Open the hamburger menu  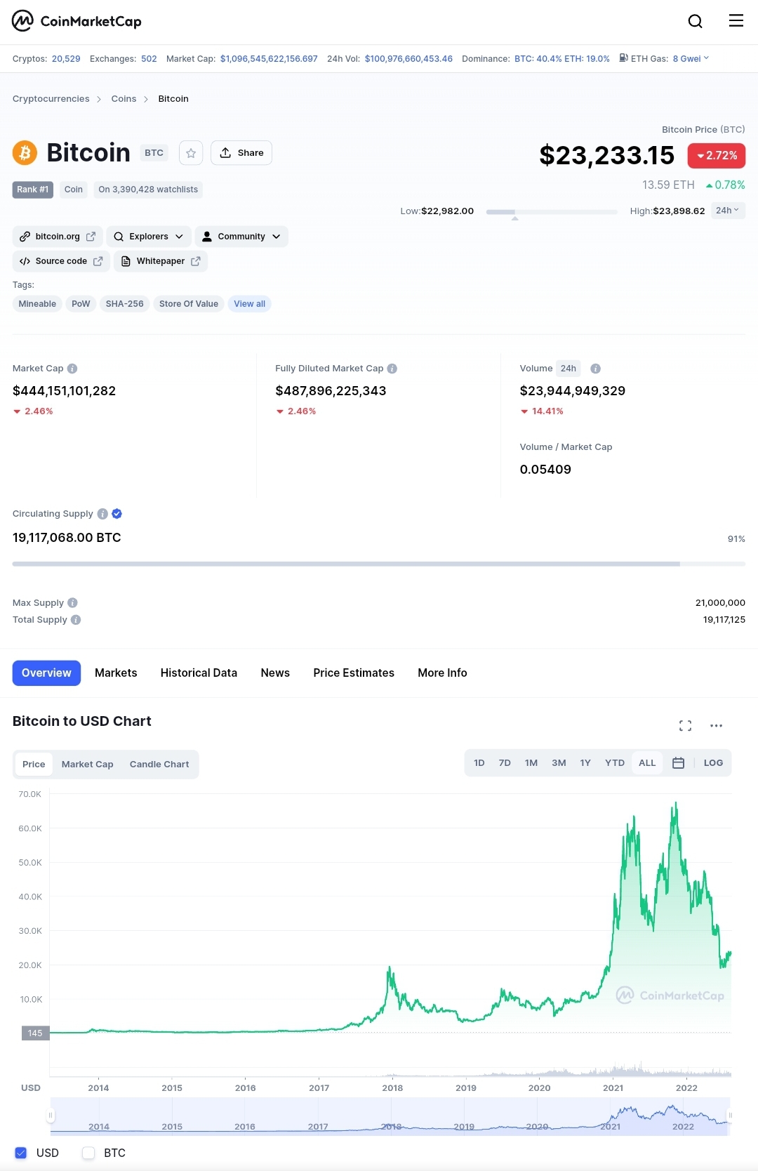(736, 20)
